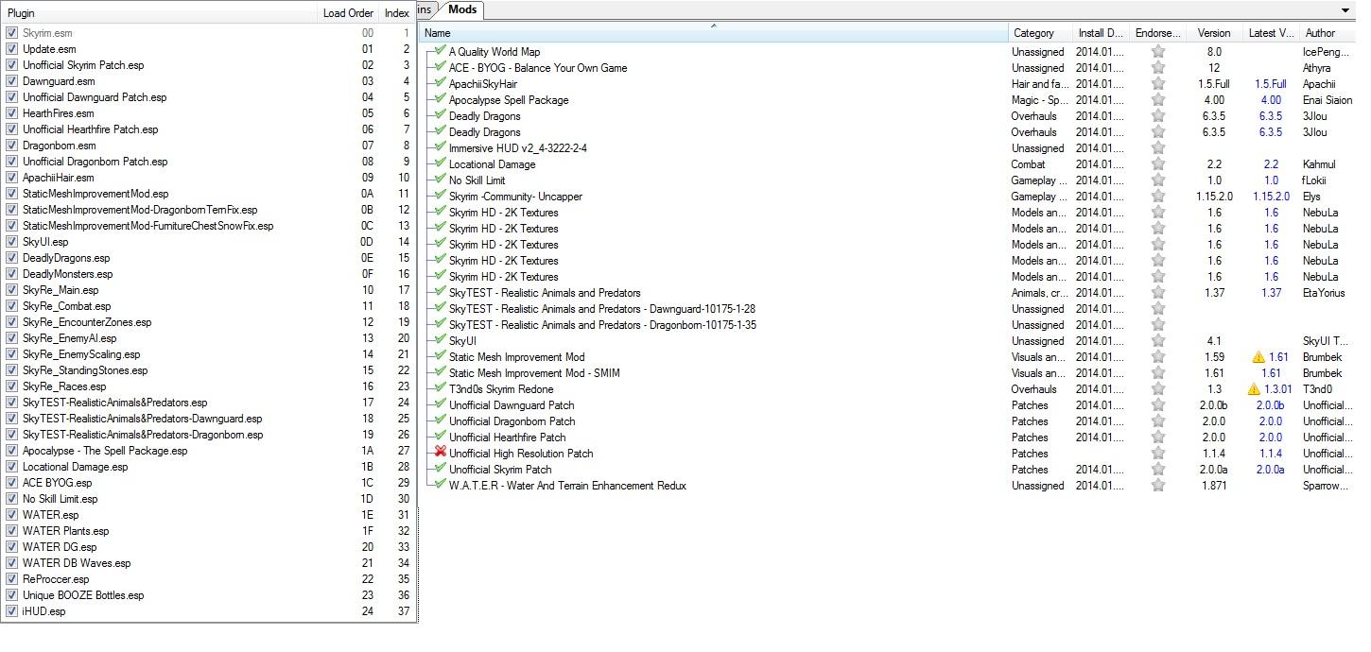Image resolution: width=1371 pixels, height=652 pixels.
Task: Click the endorse star for Apocalypse Spell Package
Action: pyautogui.click(x=1157, y=100)
